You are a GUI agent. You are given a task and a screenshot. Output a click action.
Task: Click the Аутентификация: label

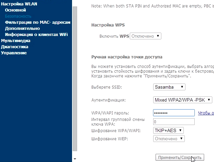tap(108, 100)
